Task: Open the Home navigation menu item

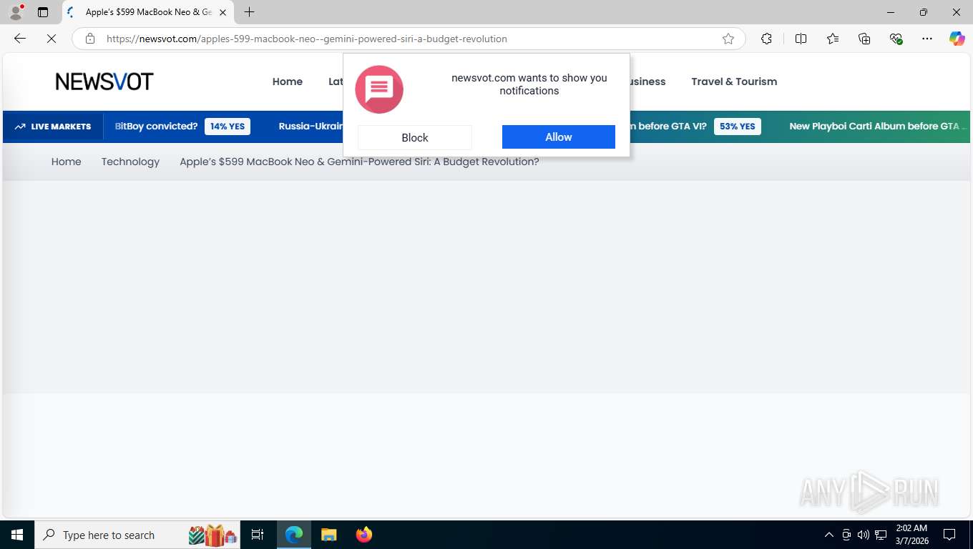Action: click(288, 81)
